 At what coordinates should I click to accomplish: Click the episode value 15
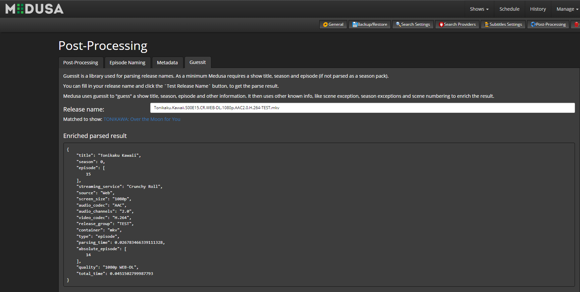(88, 174)
